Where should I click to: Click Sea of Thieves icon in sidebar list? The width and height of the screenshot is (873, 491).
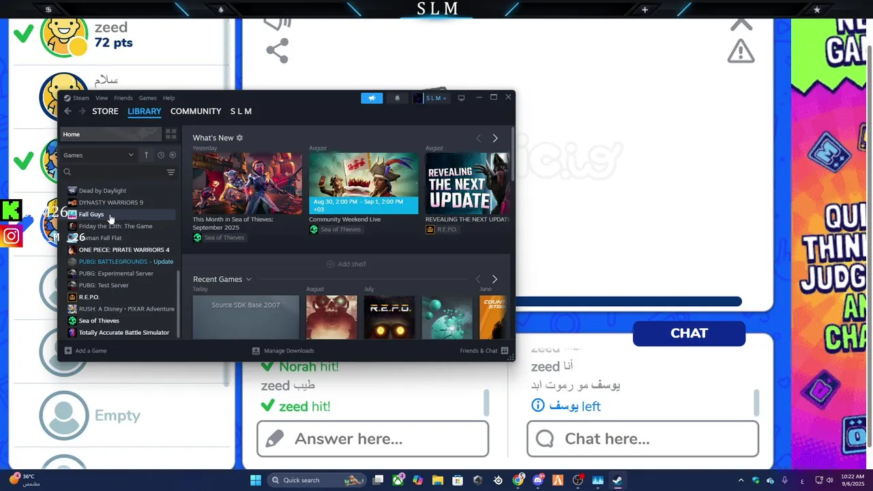(x=72, y=321)
